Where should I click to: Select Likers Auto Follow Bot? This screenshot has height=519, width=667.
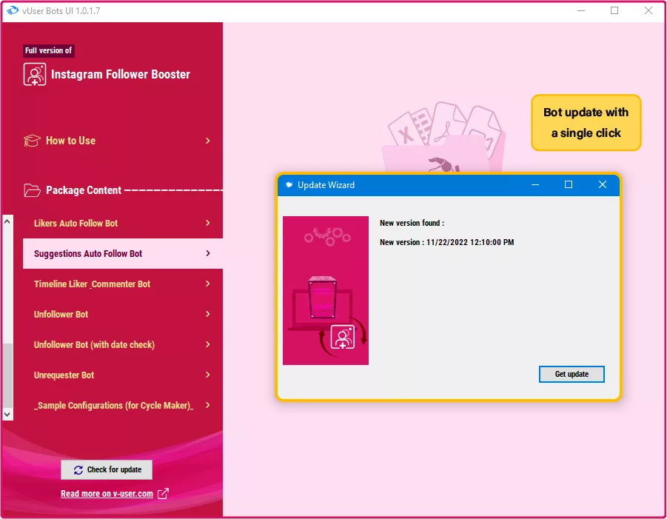(122, 223)
